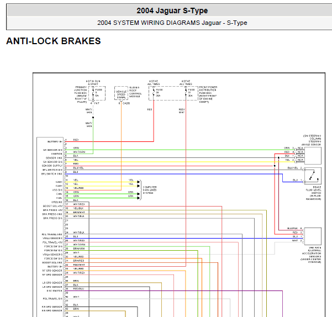The height and width of the screenshot is (317, 332).
Task: Select the "FDL TRAVEL SIG" pin label
Action: [52, 299]
